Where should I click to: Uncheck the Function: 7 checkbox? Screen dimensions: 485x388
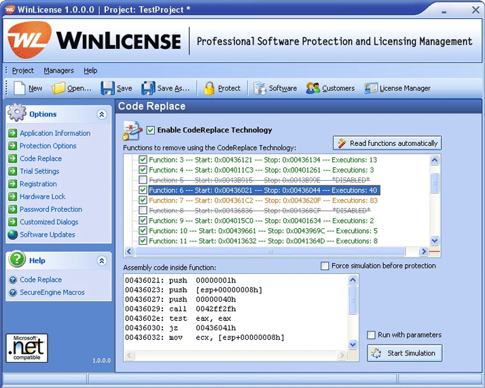[143, 200]
